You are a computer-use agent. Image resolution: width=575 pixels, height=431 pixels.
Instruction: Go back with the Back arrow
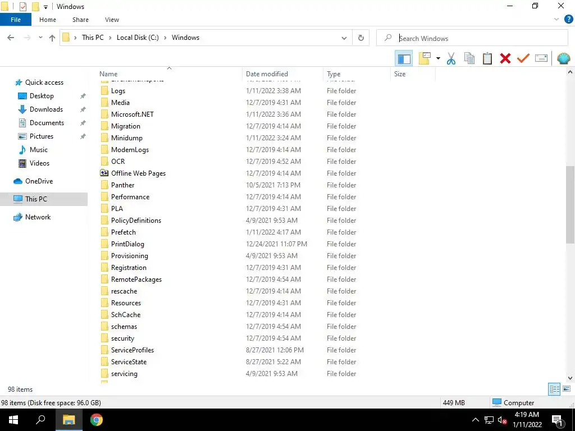11,38
